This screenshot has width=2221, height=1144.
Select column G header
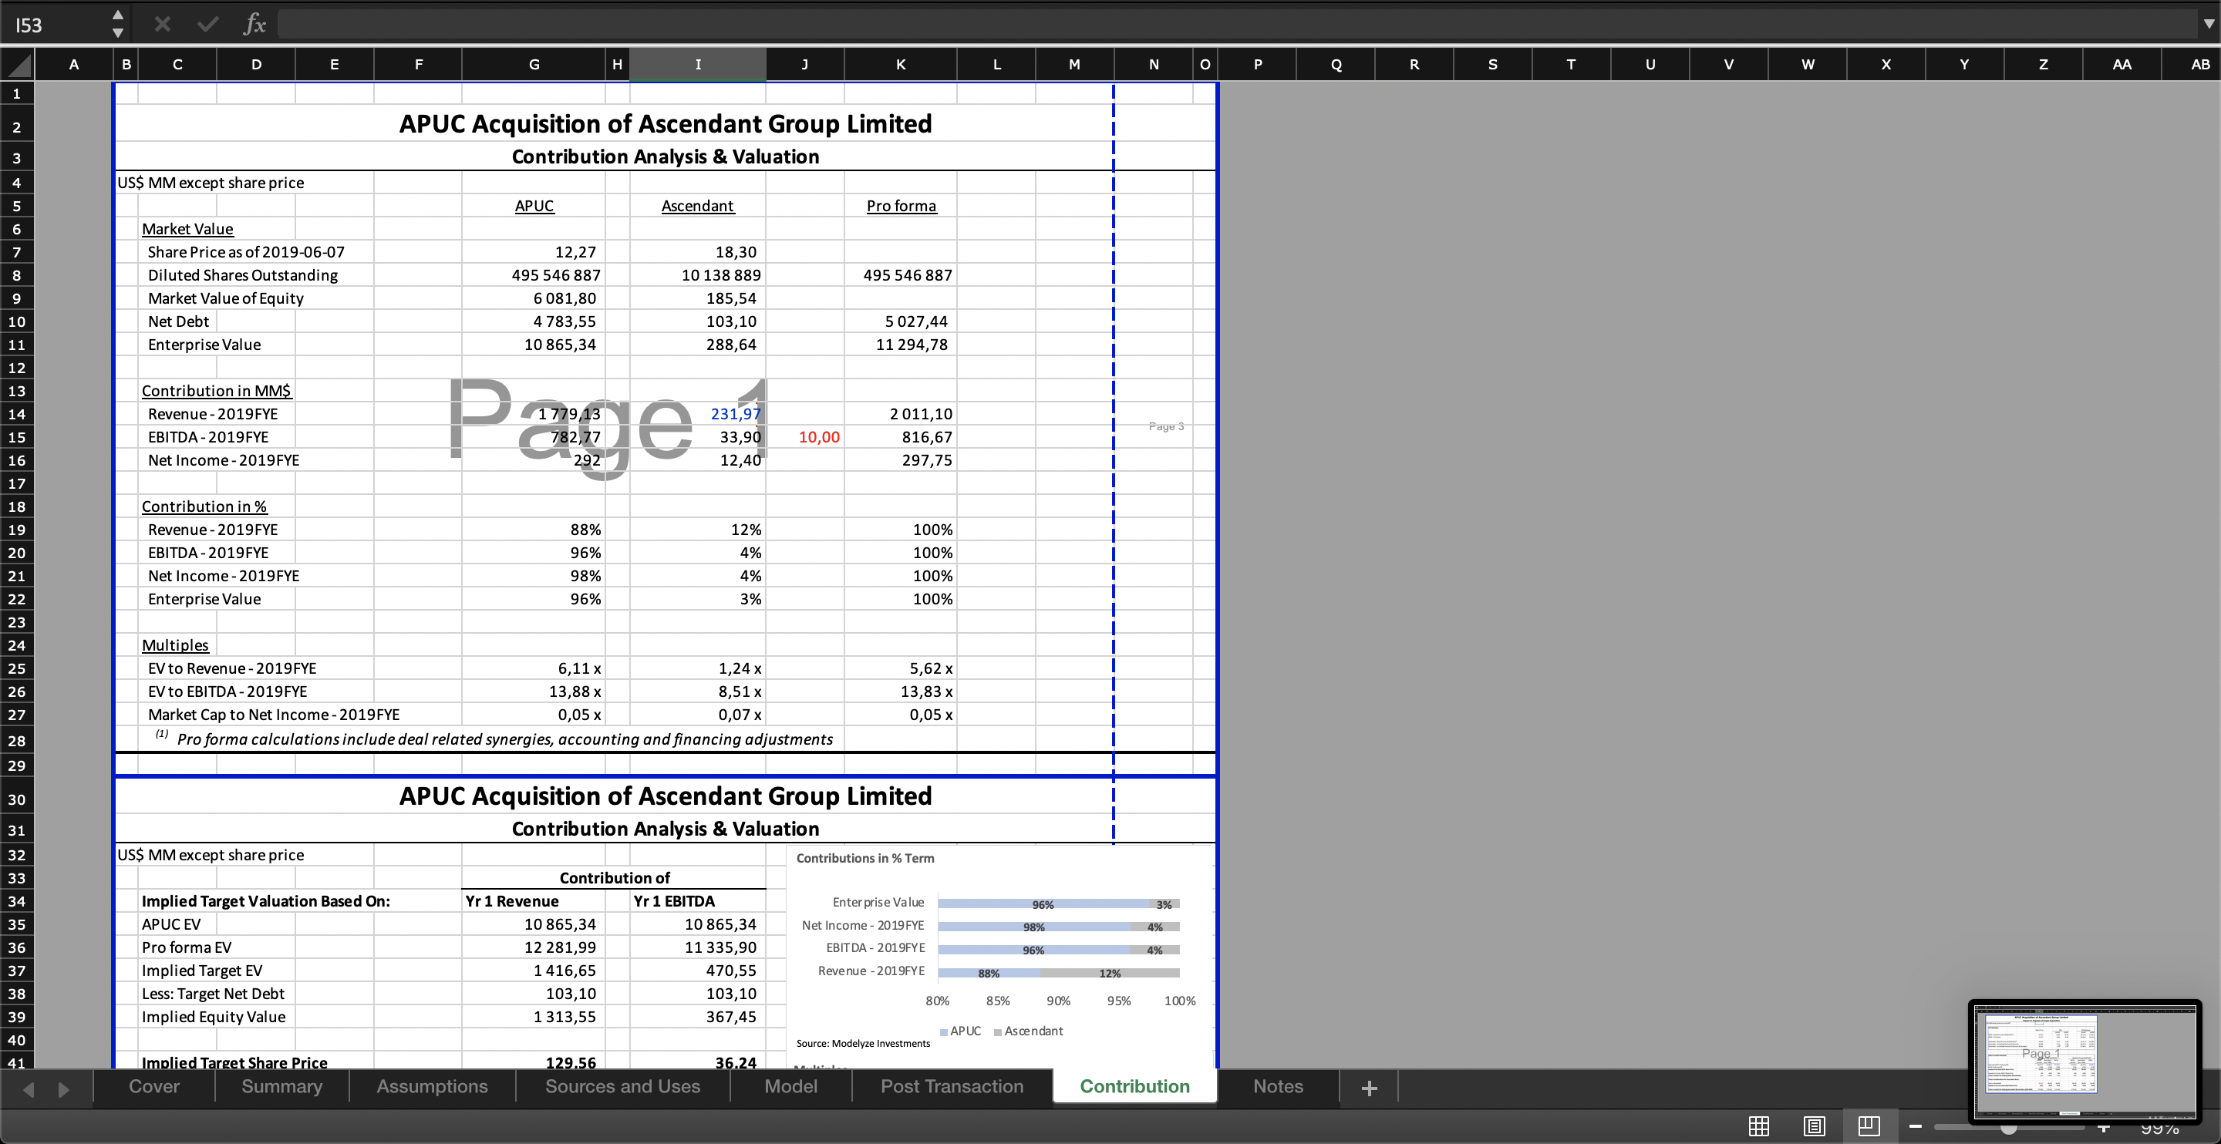[x=534, y=64]
